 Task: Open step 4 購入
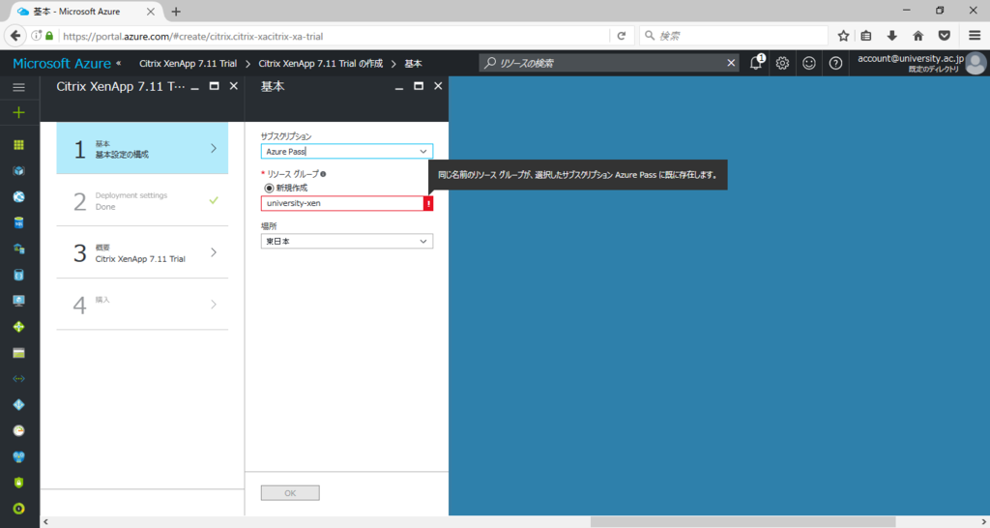tap(142, 305)
